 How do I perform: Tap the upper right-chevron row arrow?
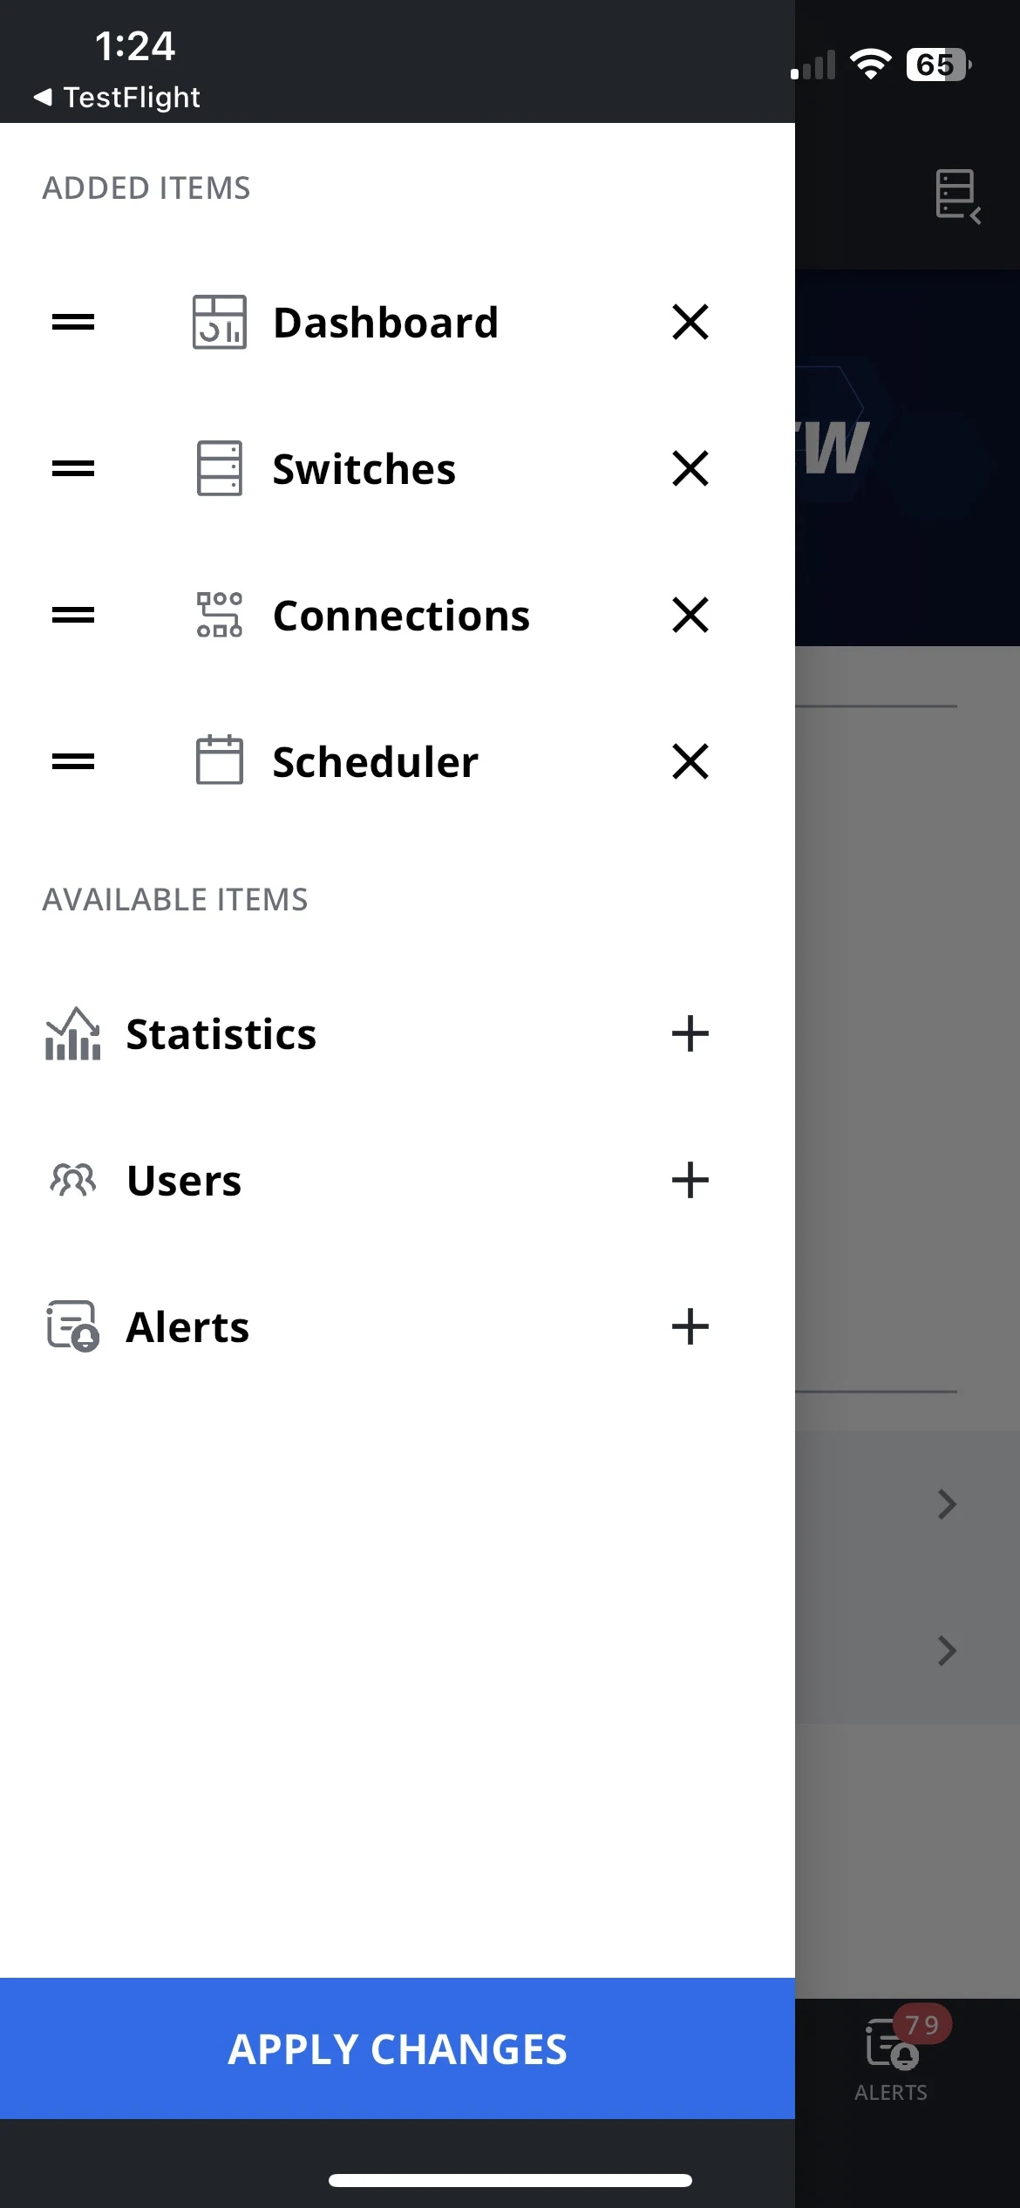click(947, 1504)
